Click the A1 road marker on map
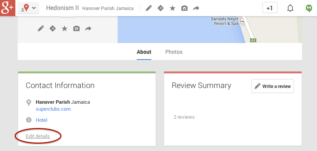The width and height of the screenshot is (317, 151). pyautogui.click(x=253, y=40)
